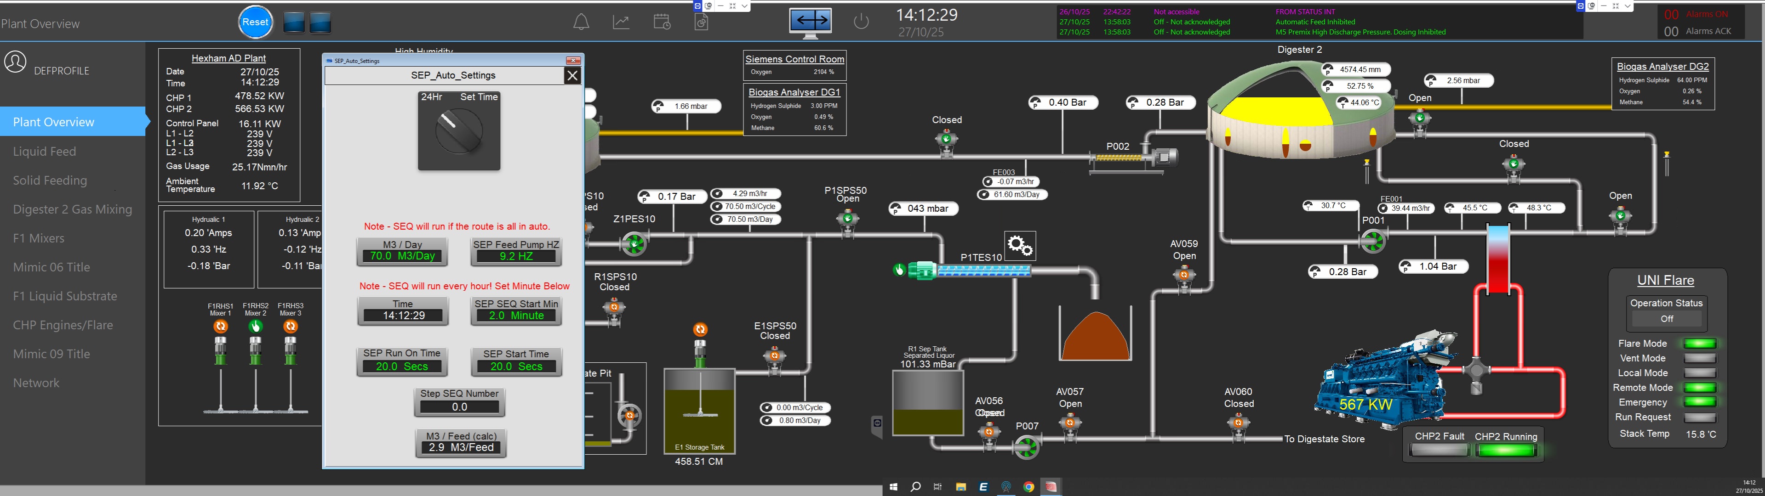1765x496 pixels.
Task: Open Chrome from the Windows taskbar
Action: pyautogui.click(x=1028, y=487)
